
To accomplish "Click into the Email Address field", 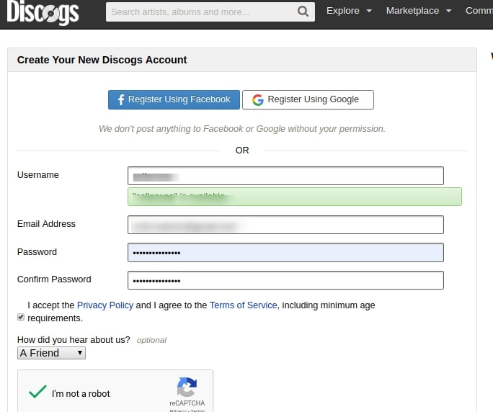I will click(285, 225).
